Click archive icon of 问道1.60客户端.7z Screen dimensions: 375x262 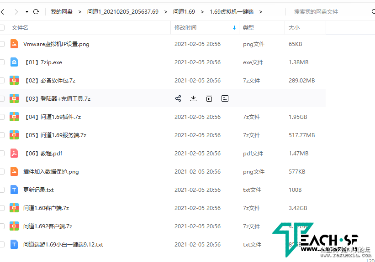tap(14, 208)
